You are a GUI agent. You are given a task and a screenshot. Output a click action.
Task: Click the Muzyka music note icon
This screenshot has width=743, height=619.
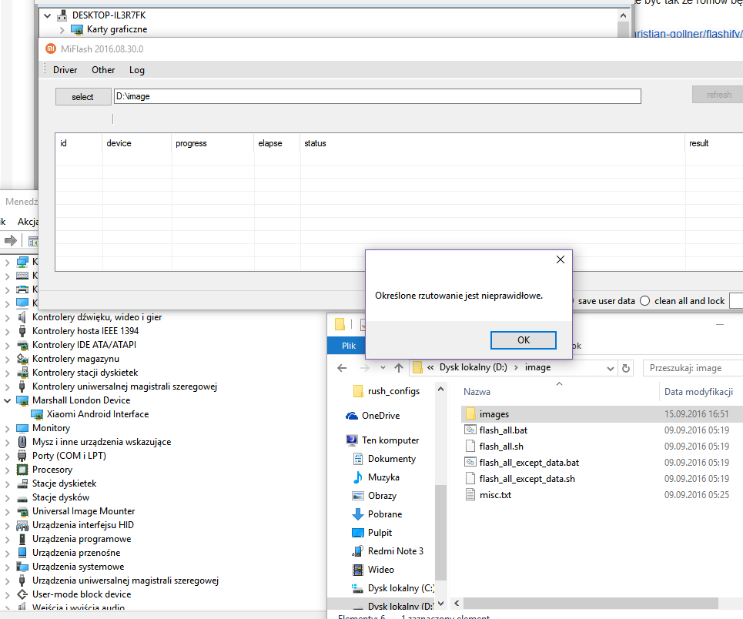357,477
